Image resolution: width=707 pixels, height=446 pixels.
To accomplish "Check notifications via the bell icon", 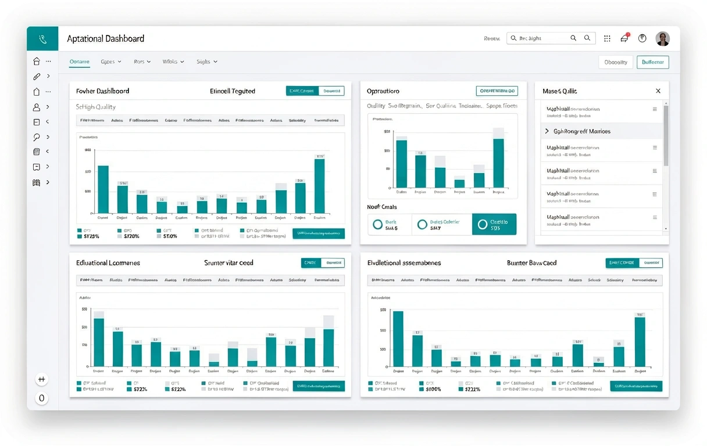I will pyautogui.click(x=624, y=38).
